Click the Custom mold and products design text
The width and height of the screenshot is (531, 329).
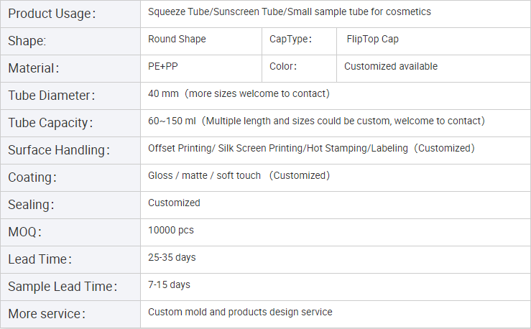240,312
